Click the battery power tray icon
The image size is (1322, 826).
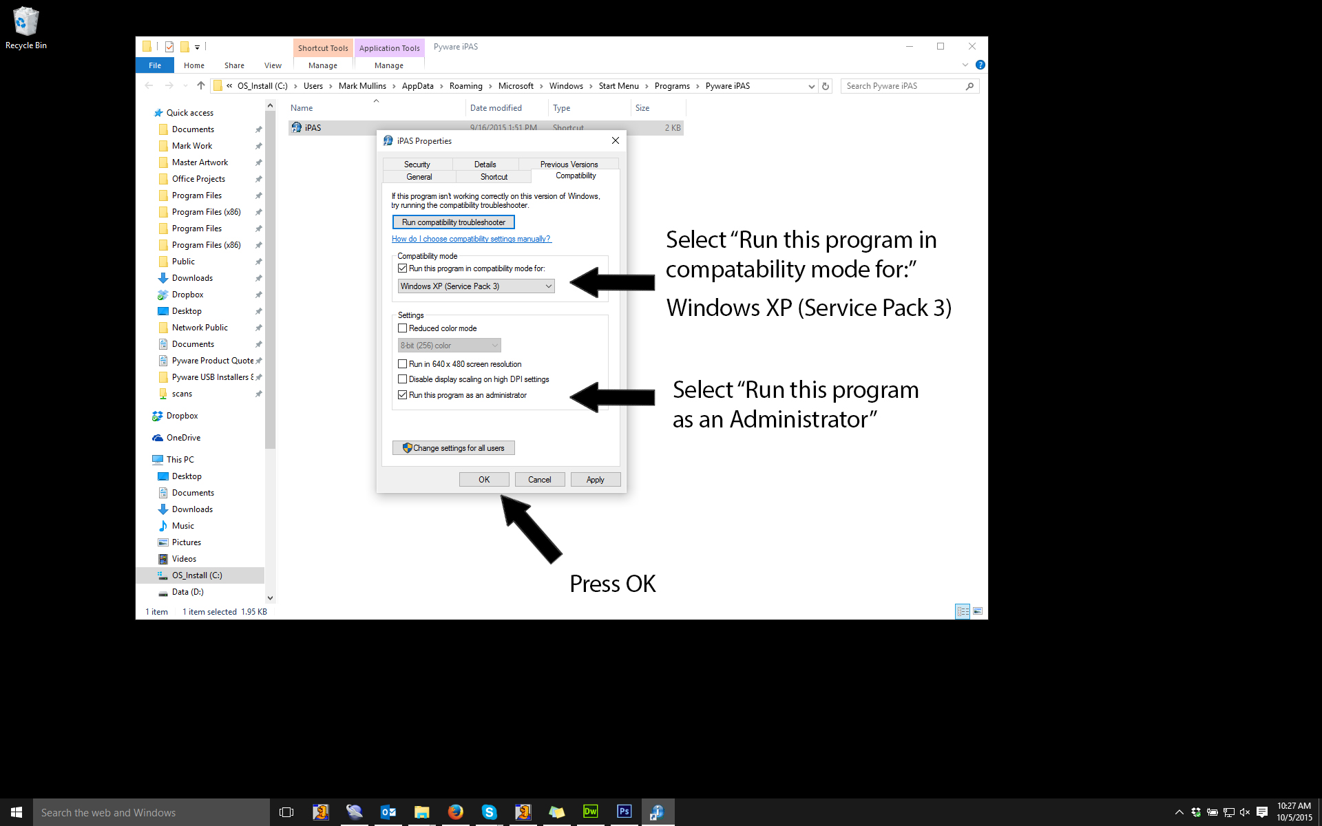click(x=1213, y=812)
